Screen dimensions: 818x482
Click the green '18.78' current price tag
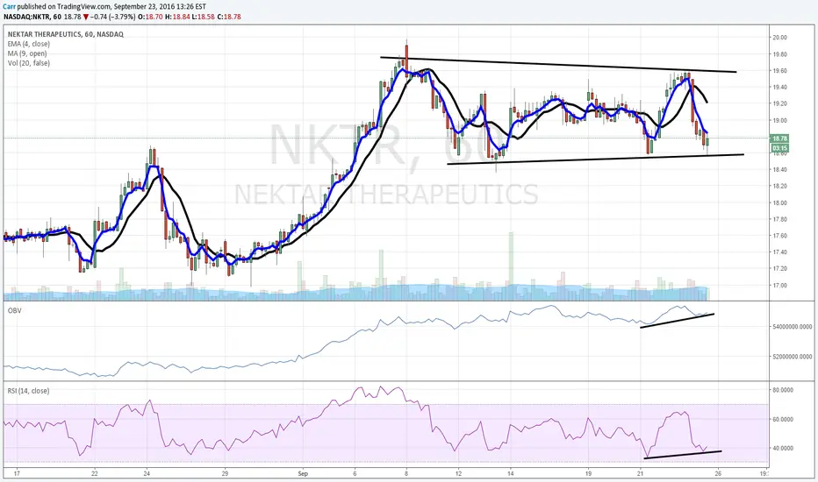point(780,138)
